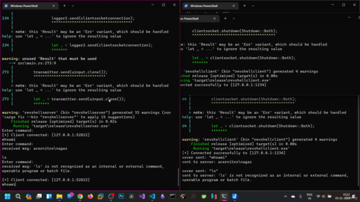Open the purple Obsidian gem taskbar icon
This screenshot has height=202, width=360.
click(x=163, y=196)
